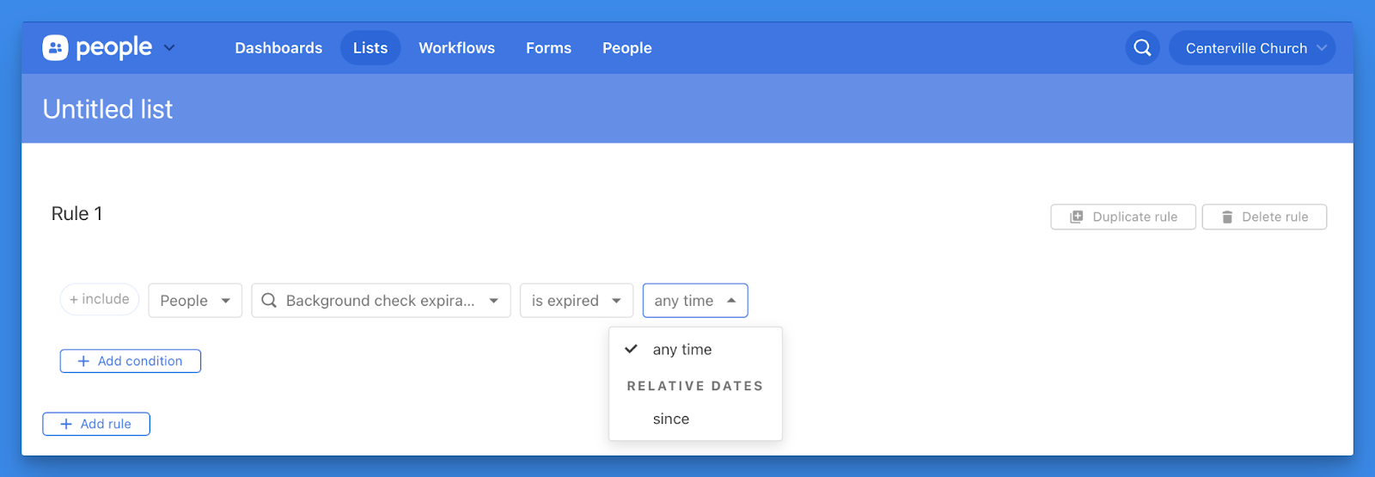Image resolution: width=1375 pixels, height=477 pixels.
Task: Click the plus icon on Add rule
Action: [x=66, y=425]
